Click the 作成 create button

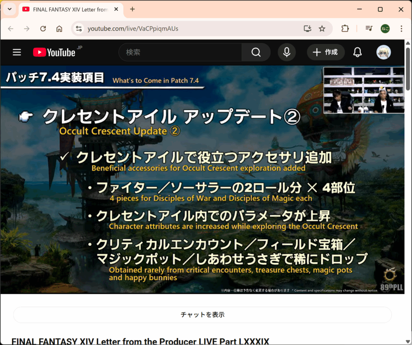point(325,52)
